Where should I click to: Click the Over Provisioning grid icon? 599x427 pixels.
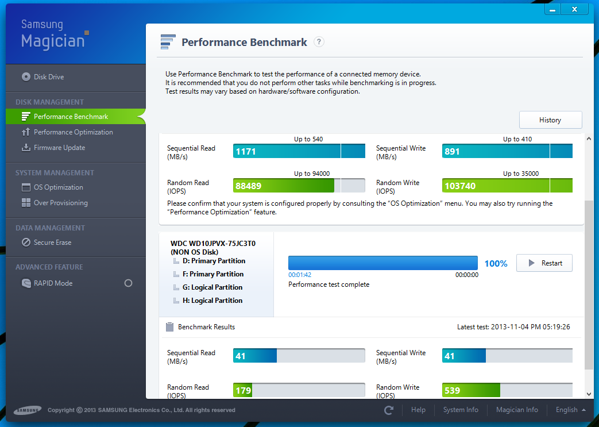coord(26,203)
